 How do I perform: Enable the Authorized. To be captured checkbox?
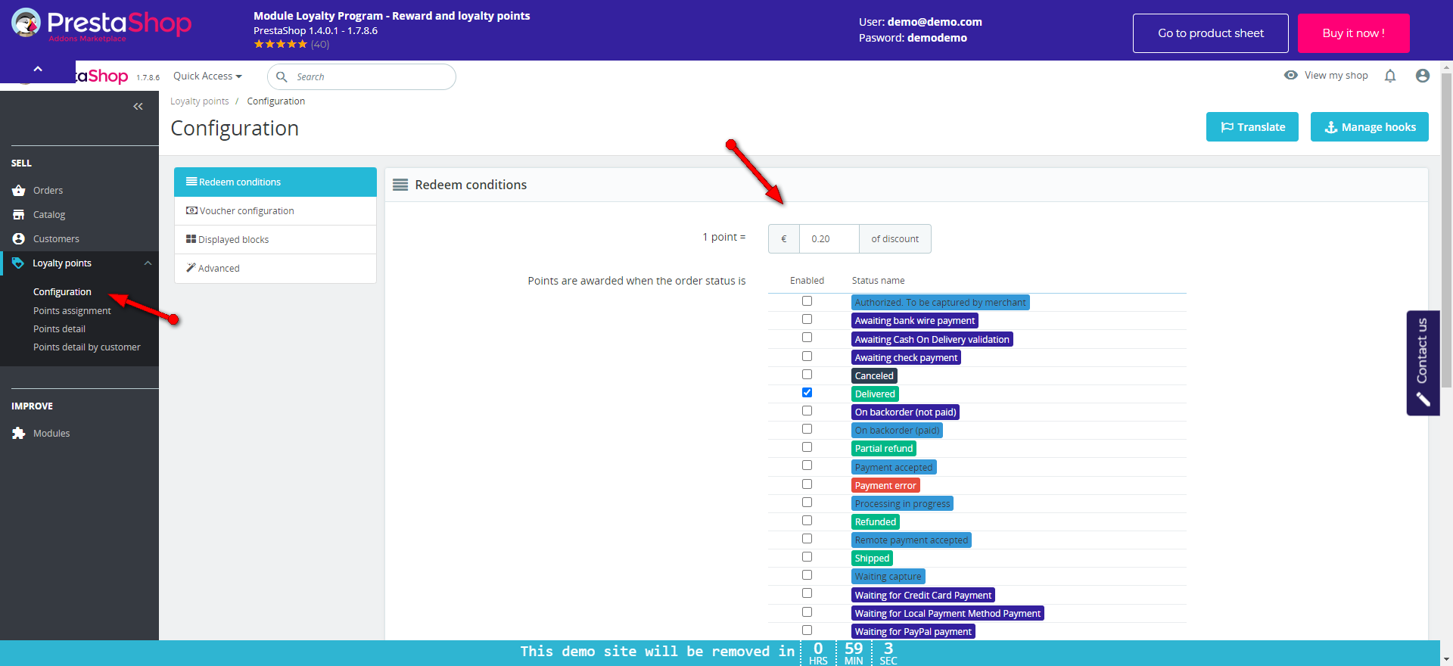pos(807,301)
